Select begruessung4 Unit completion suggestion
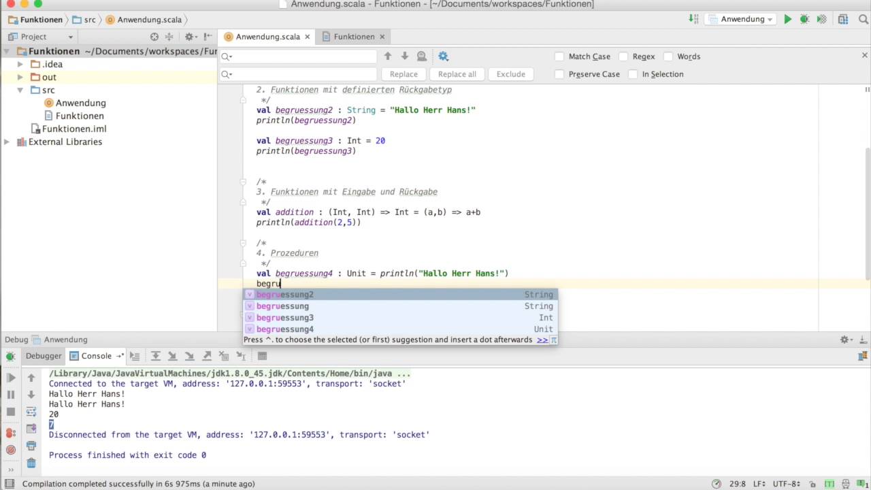 pyautogui.click(x=400, y=329)
